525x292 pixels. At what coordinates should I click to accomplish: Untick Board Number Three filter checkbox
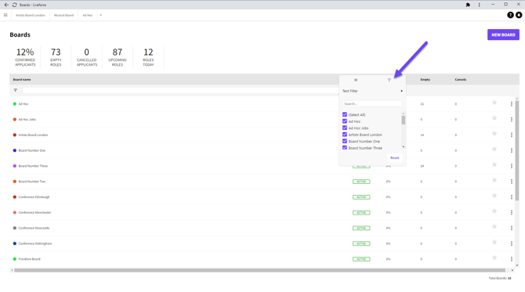coord(345,148)
